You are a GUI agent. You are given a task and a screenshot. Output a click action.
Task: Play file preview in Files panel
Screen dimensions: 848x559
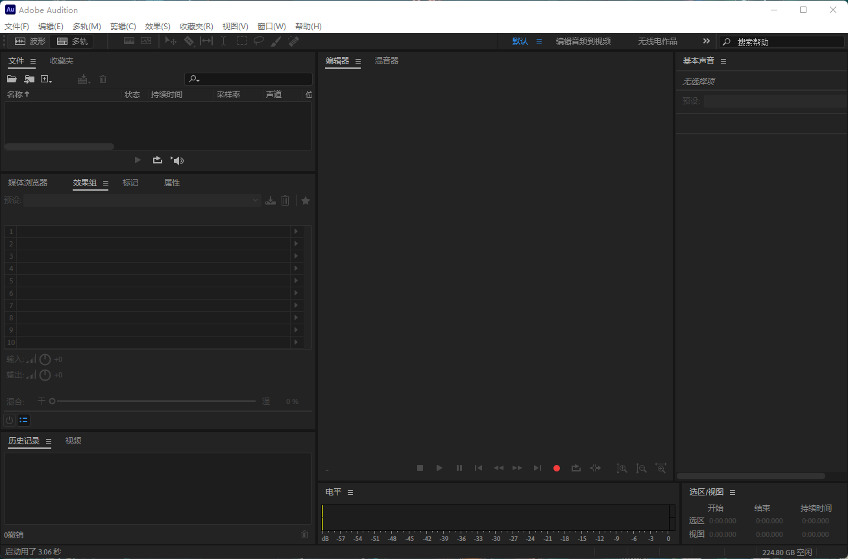click(x=138, y=160)
